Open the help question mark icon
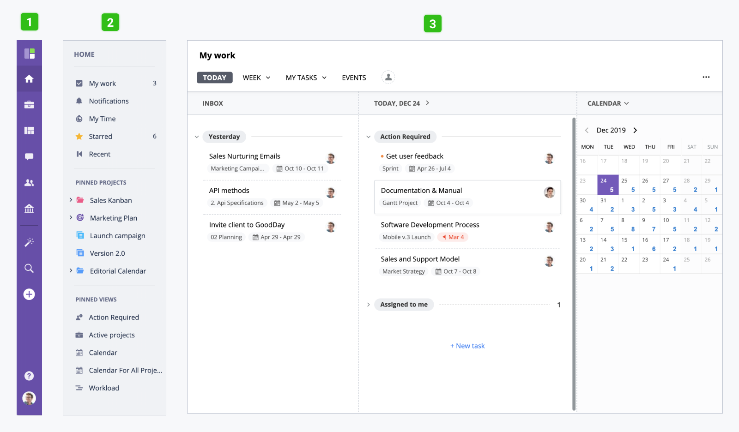Image resolution: width=739 pixels, height=432 pixels. click(x=29, y=376)
